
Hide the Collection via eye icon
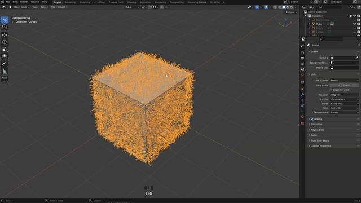(355, 16)
